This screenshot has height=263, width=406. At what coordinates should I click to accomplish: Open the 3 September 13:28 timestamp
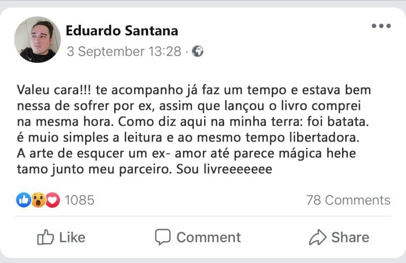coord(123,52)
